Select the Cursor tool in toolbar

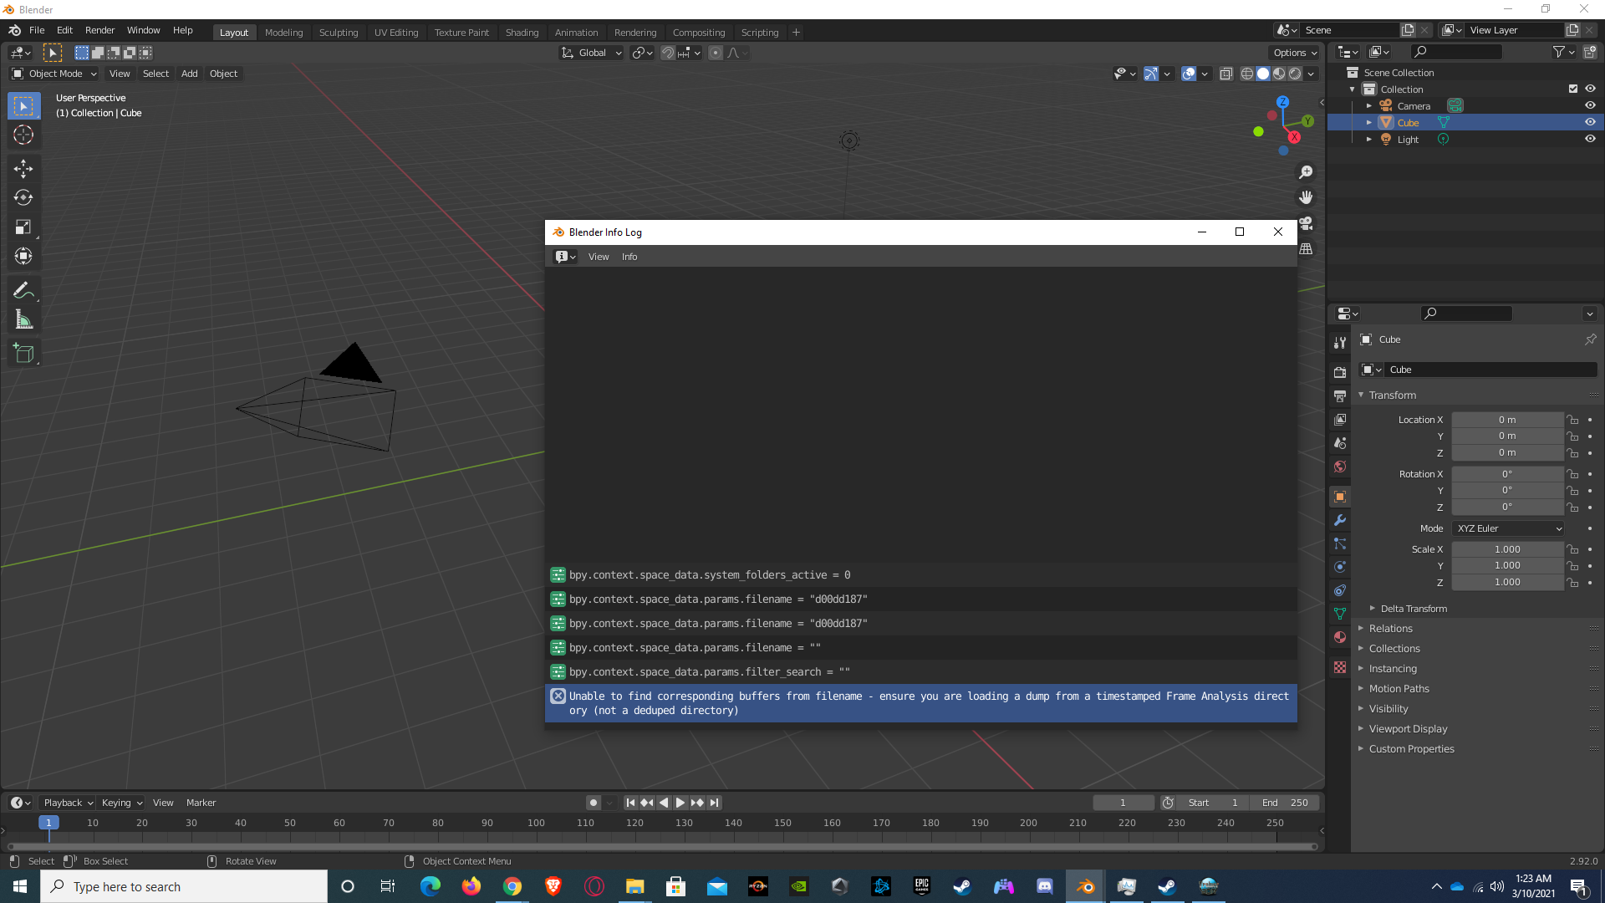[x=23, y=135]
